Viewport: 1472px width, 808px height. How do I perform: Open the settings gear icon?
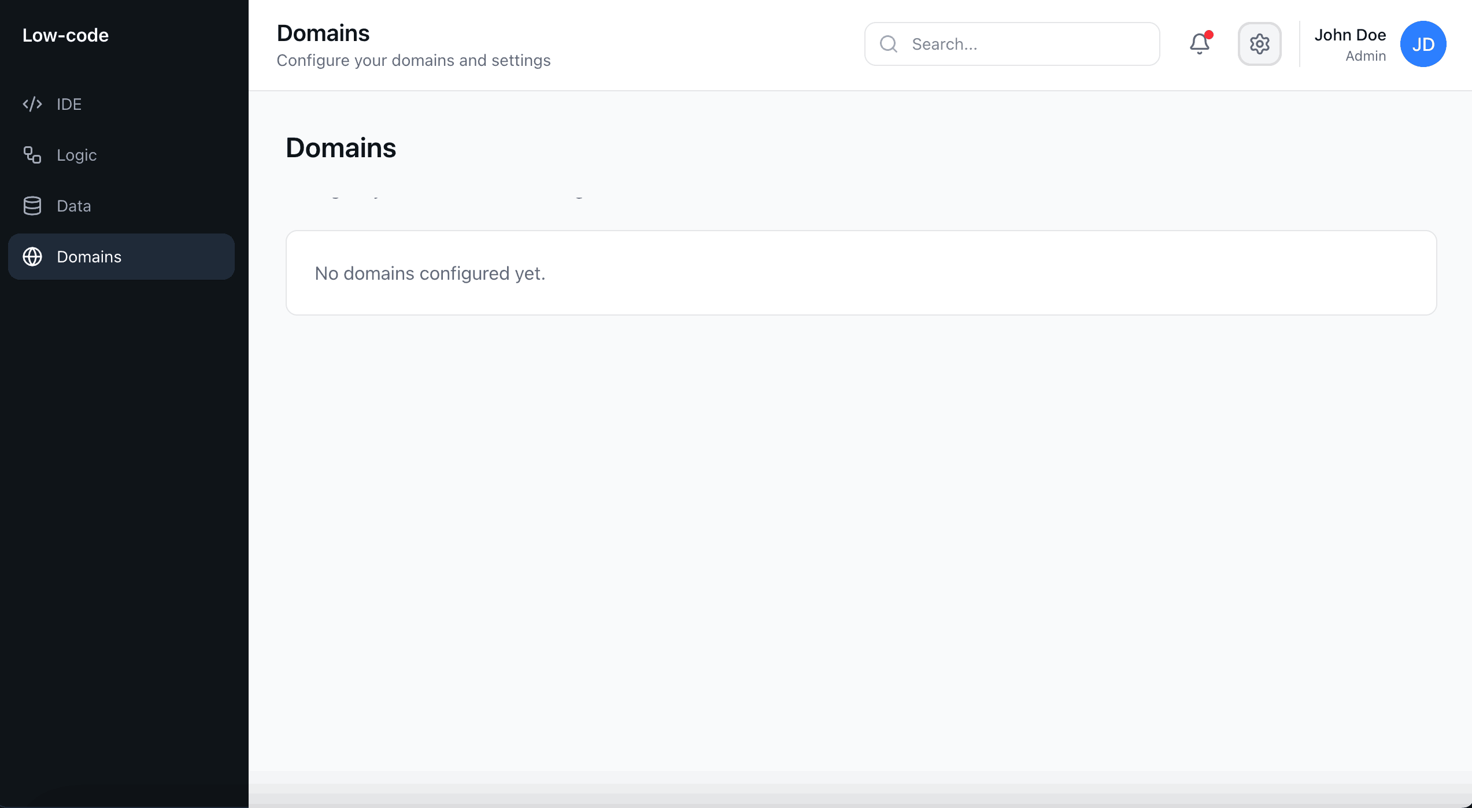1259,43
